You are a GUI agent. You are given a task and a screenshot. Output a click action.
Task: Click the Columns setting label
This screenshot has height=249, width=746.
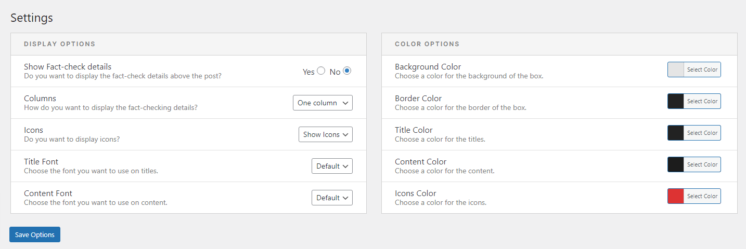40,99
